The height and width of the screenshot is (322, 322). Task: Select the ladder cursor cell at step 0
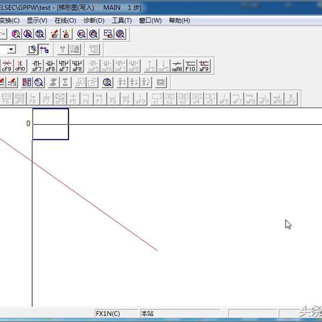[50, 124]
